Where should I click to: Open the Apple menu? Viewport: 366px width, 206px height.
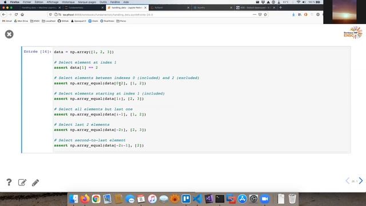(x=5, y=2)
